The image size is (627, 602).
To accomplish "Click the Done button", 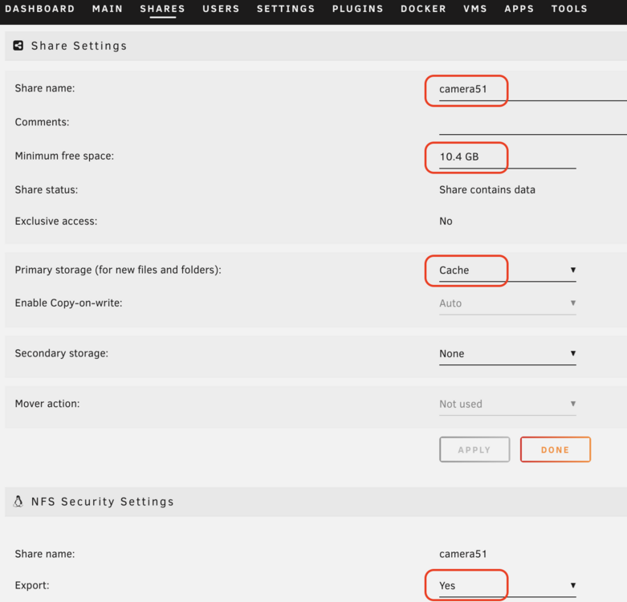I will 556,449.
